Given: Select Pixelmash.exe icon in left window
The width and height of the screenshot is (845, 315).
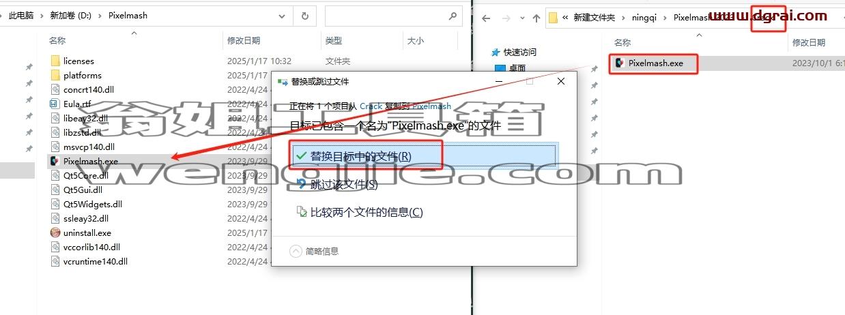Looking at the screenshot, I should [56, 161].
